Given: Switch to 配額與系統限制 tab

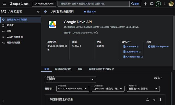Looking at the screenshot, I should tap(63, 69).
